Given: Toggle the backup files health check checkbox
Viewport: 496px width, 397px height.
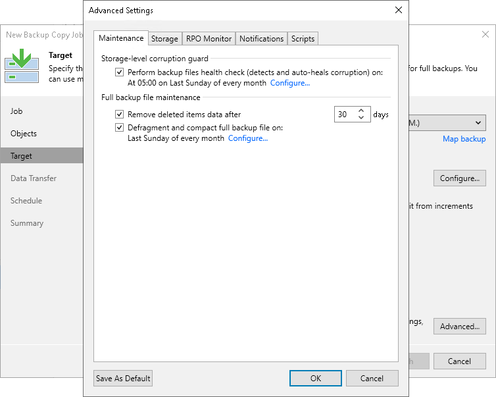Looking at the screenshot, I should click(119, 72).
